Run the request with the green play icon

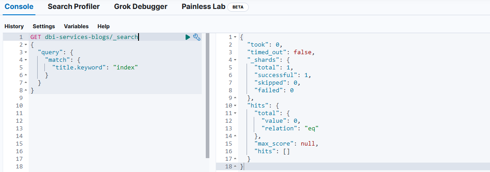187,37
